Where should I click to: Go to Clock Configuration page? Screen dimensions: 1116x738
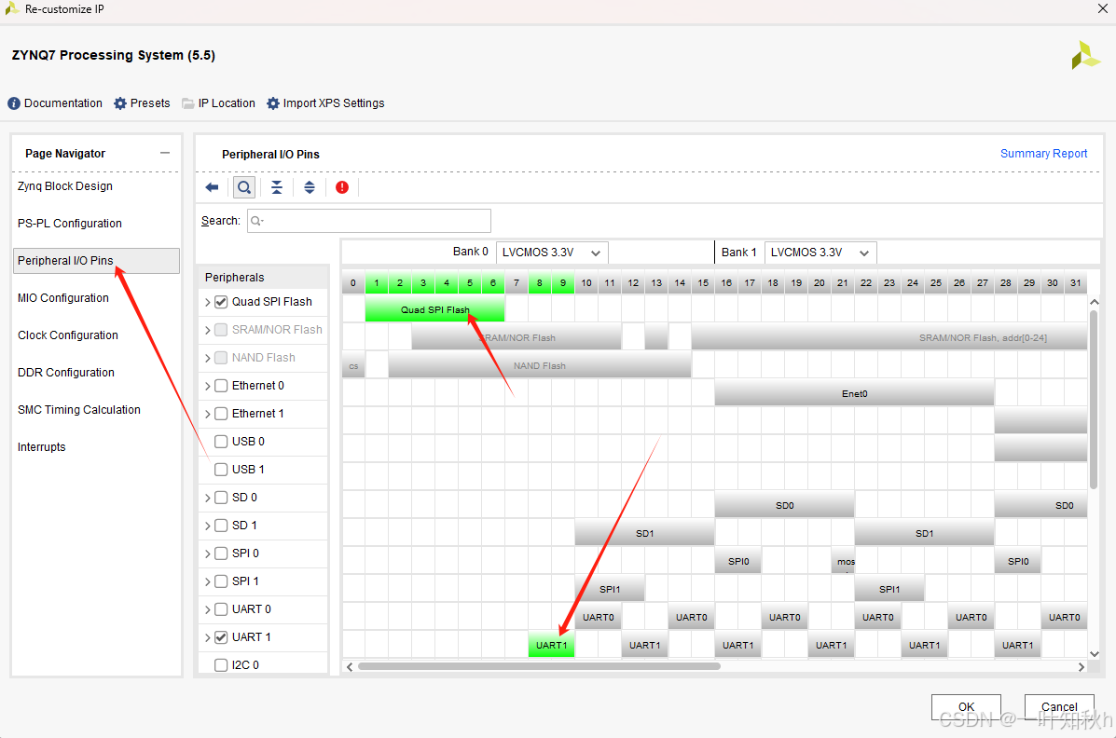click(68, 335)
